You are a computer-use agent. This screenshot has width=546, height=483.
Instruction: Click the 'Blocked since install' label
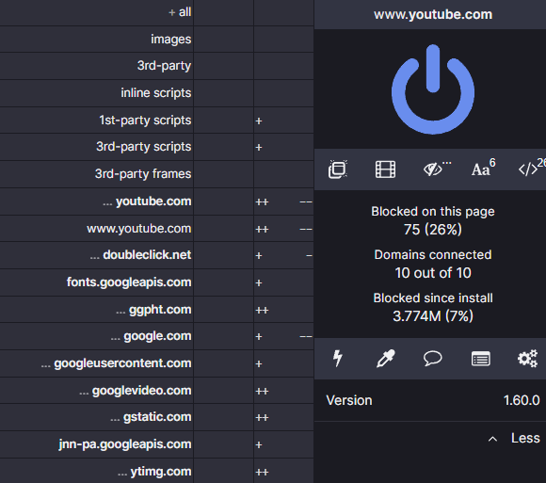[x=433, y=298]
